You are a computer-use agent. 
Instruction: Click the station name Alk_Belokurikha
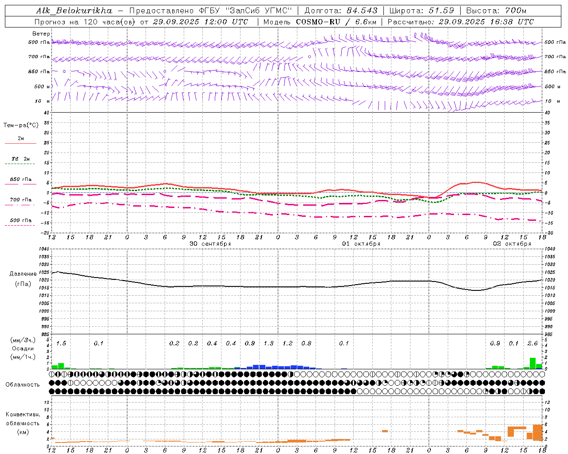tap(74, 11)
